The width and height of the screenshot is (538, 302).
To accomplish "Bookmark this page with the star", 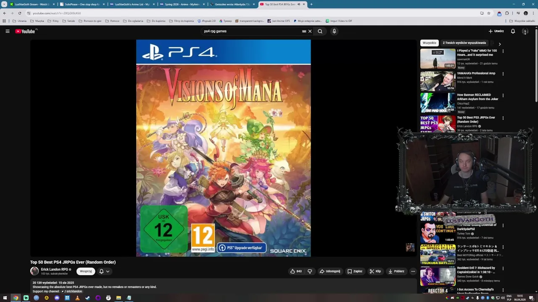I will 488,13.
